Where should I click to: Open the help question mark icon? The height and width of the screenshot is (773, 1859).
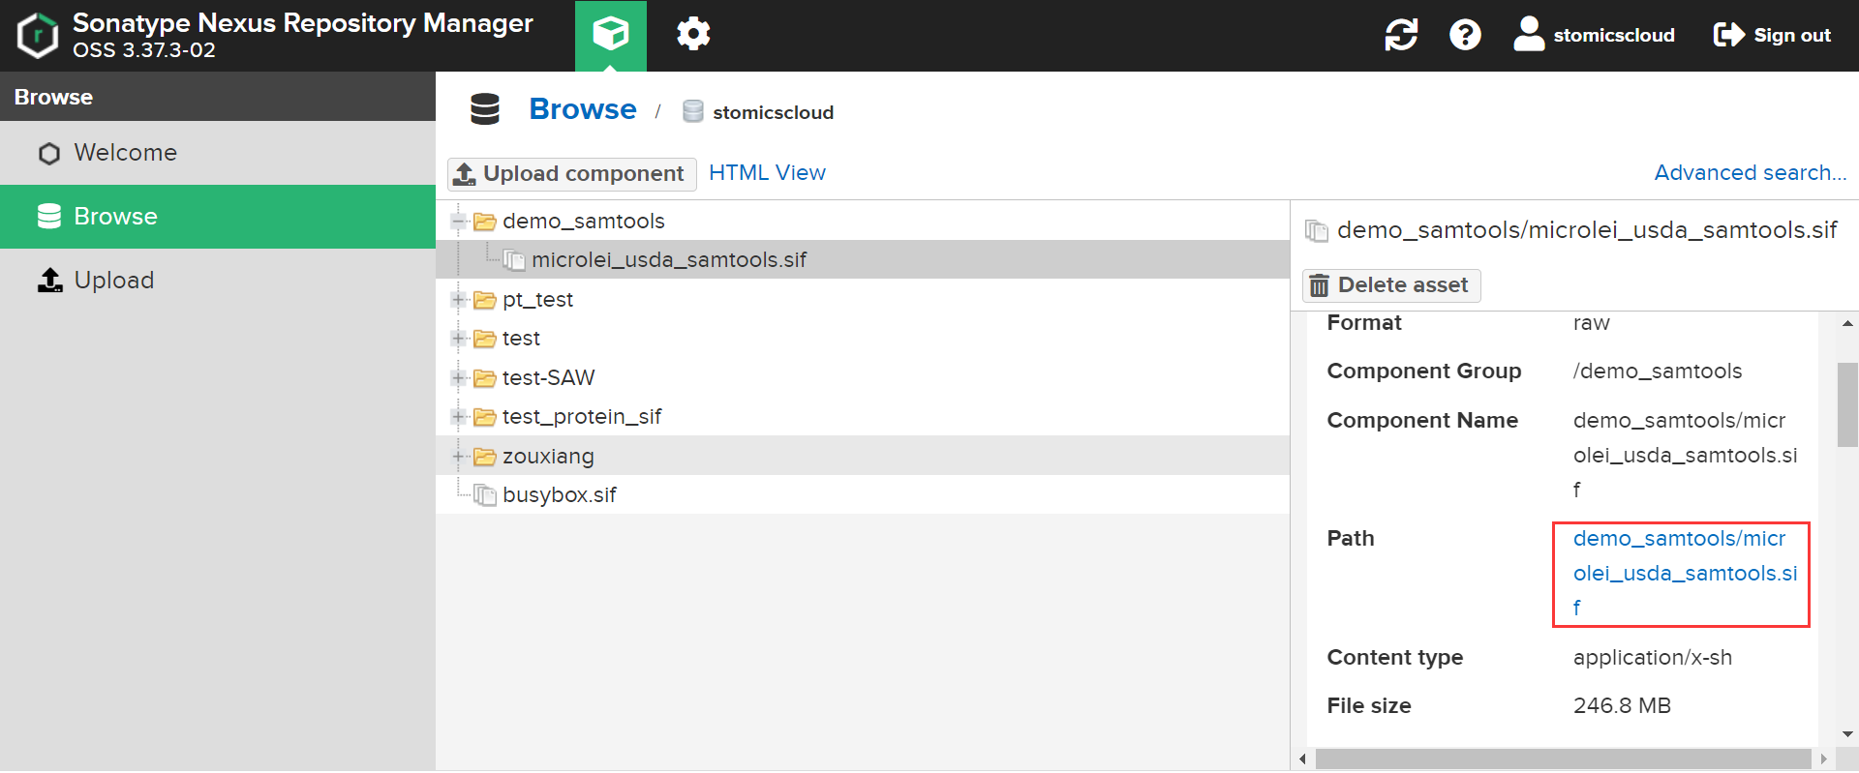coord(1464,35)
